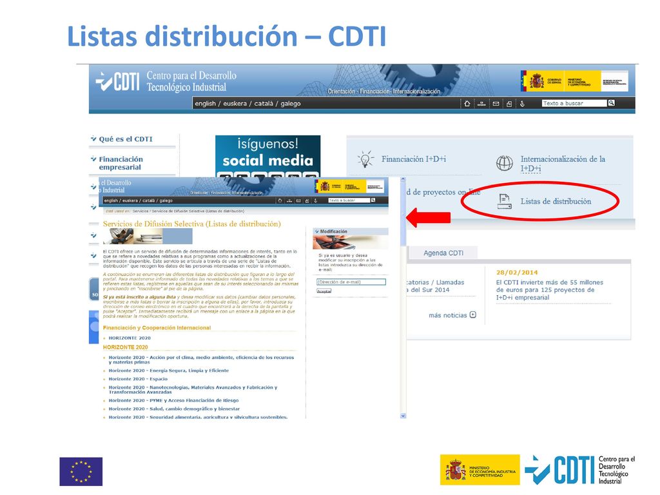This screenshot has width=660, height=495.
Task: Click the Texto a buscar field in the Listas de distribución page header
Action: click(349, 200)
